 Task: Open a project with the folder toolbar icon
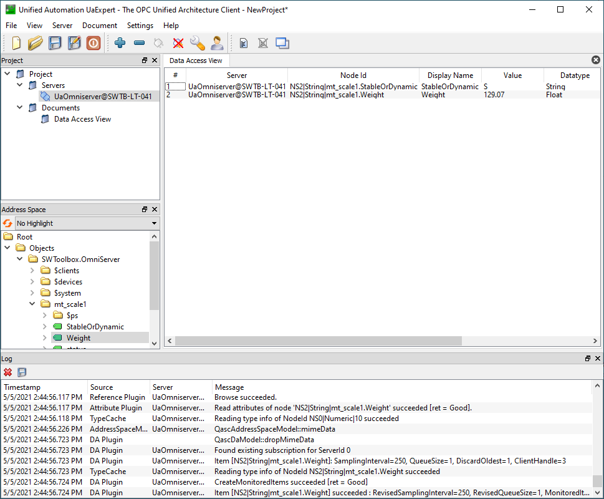tap(35, 43)
